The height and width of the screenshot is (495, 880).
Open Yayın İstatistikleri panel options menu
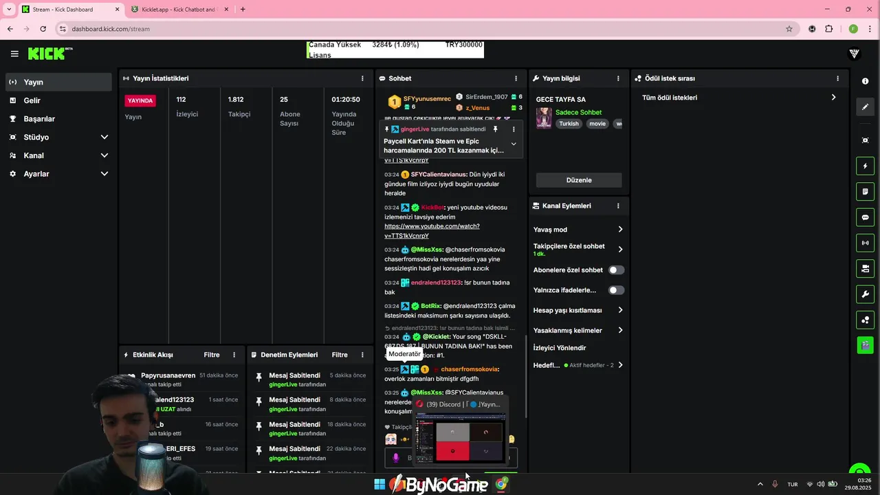362,78
